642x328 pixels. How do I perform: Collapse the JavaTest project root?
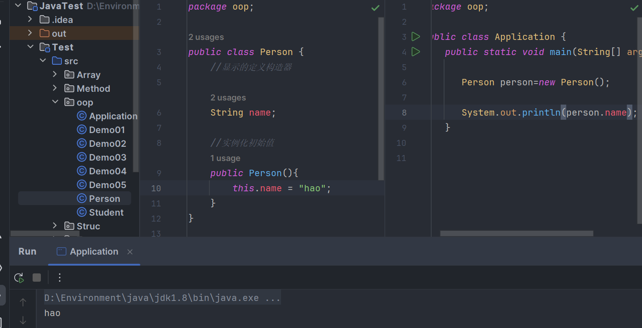pyautogui.click(x=18, y=6)
